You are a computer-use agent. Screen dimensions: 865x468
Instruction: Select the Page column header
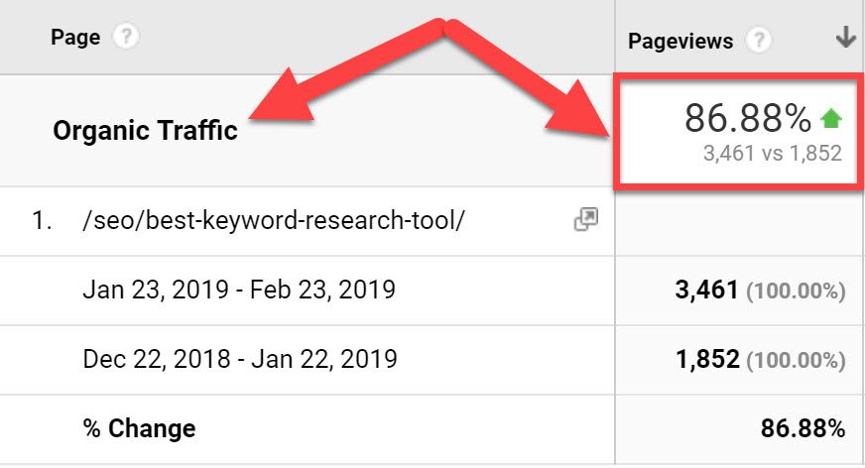tap(75, 38)
